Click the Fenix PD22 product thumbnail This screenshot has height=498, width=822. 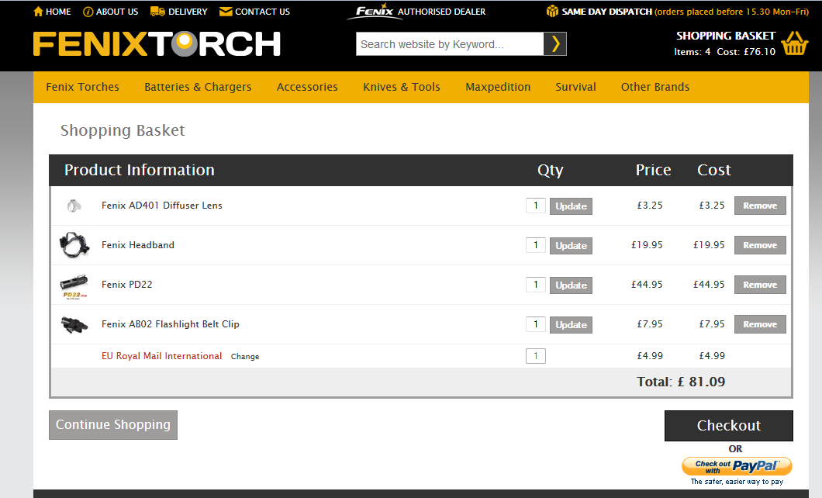[74, 284]
